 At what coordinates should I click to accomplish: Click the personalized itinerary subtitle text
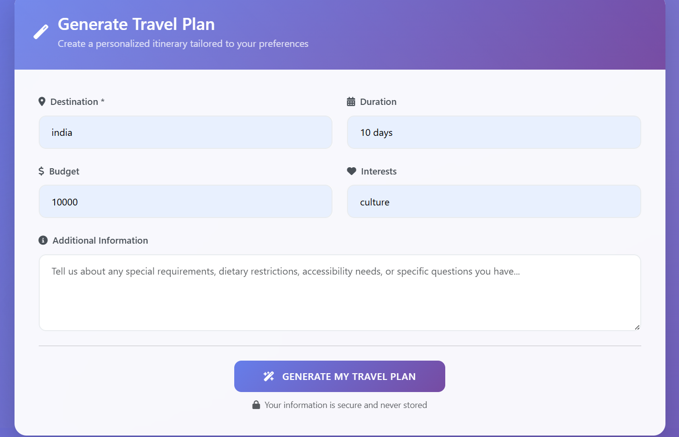pyautogui.click(x=183, y=44)
